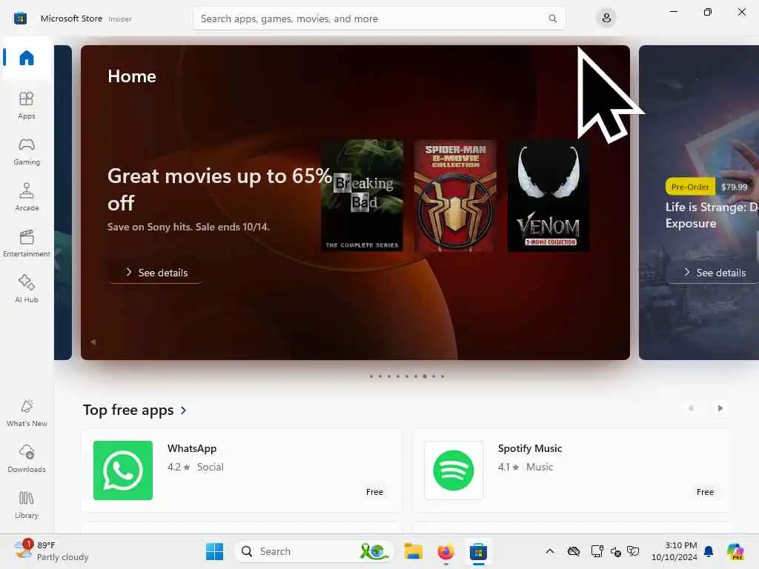Viewport: 759px width, 569px height.
Task: Open the Venom 2-Movie Collection poster
Action: point(548,196)
